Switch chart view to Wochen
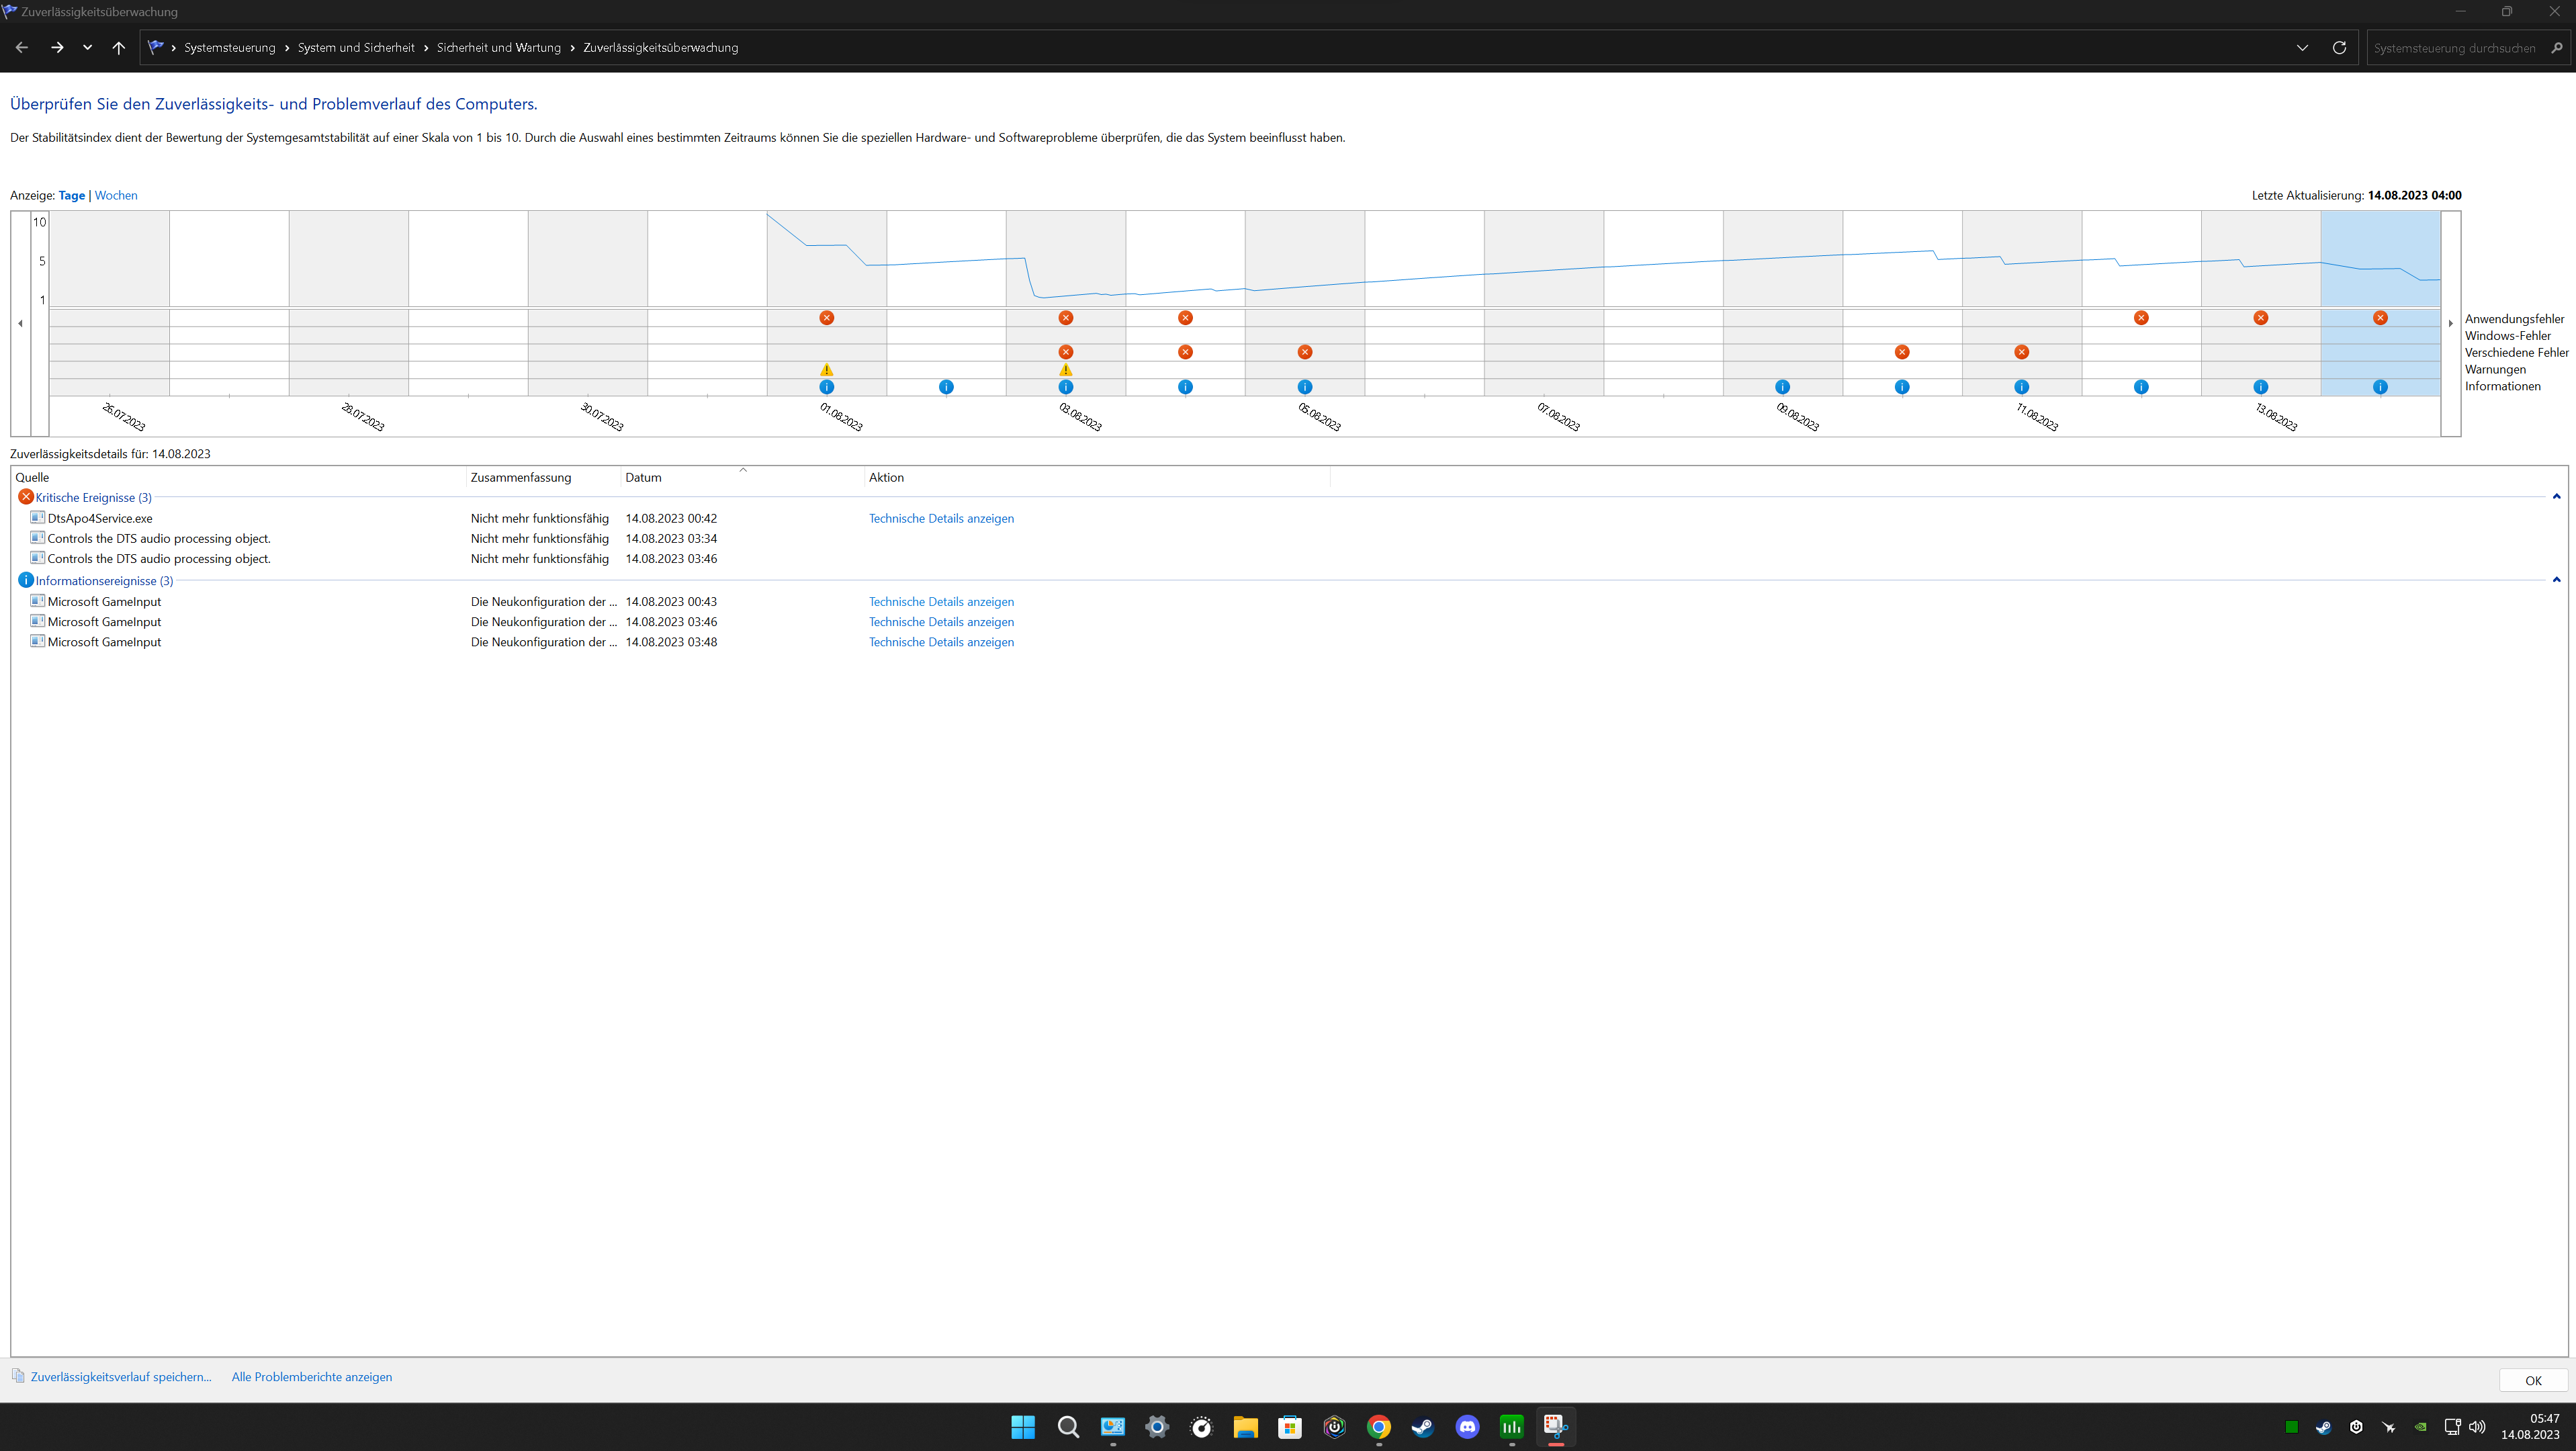2576x1451 pixels. [116, 196]
